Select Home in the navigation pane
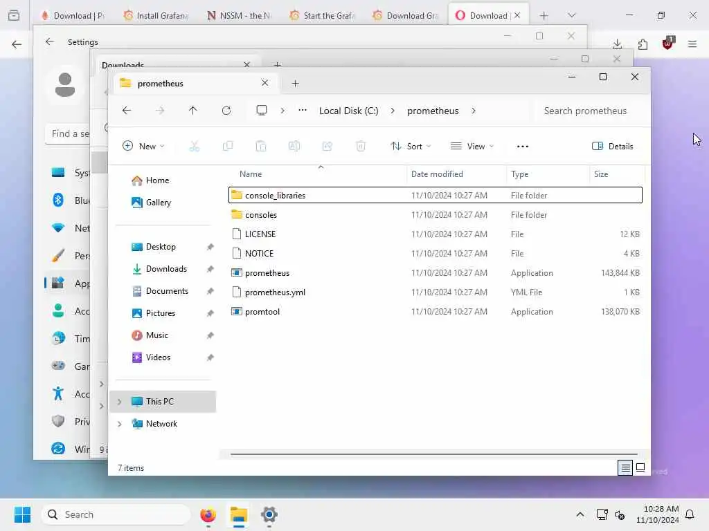709x531 pixels. click(157, 180)
